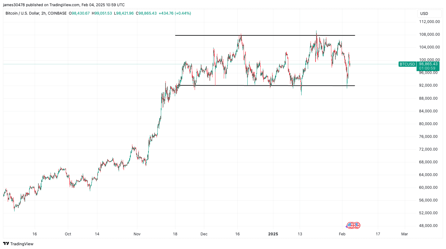Click the rightmost US flag economic event marker
Viewport: 446px width, 249px height.
357,225
